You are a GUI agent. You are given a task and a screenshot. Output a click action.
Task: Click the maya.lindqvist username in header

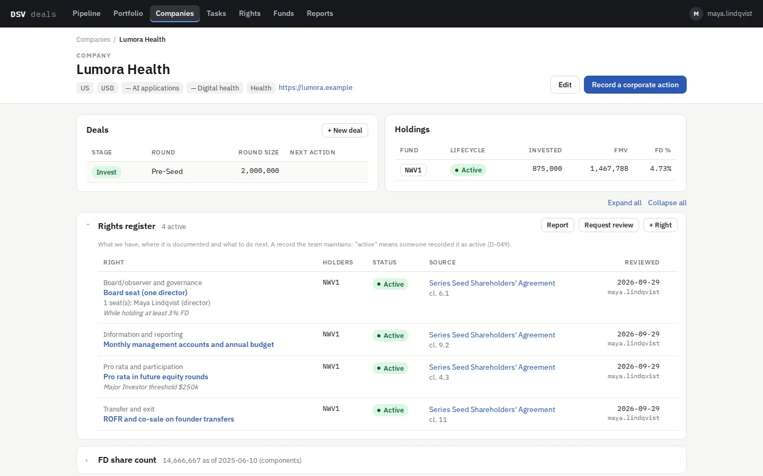(730, 14)
